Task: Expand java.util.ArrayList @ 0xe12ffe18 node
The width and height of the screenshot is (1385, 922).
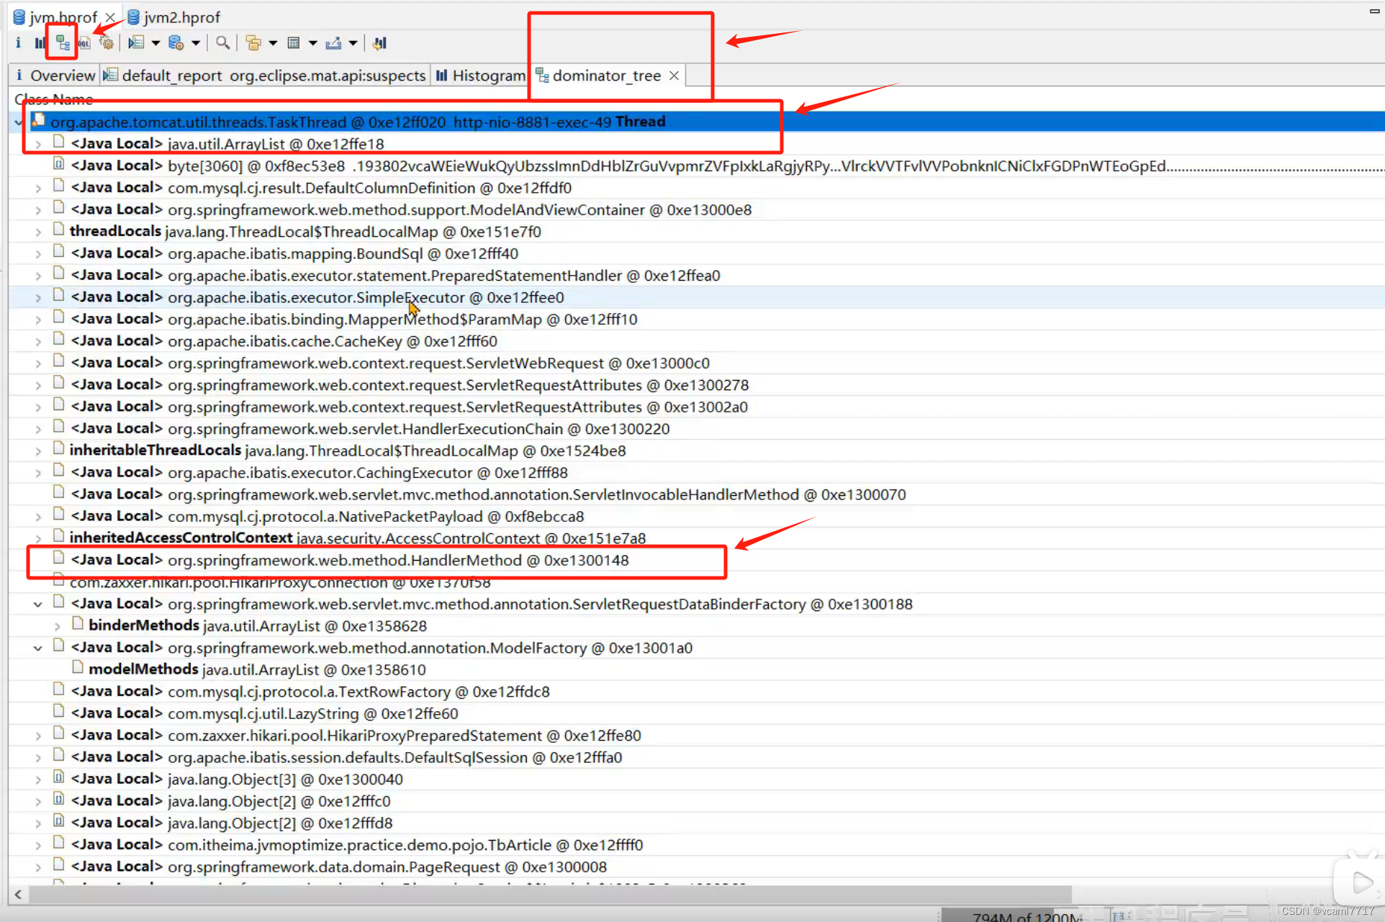Action: point(38,145)
